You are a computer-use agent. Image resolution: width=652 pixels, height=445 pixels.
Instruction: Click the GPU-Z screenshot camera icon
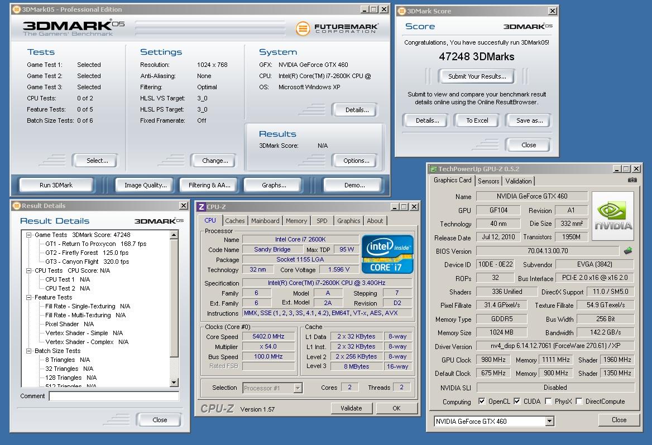point(632,180)
